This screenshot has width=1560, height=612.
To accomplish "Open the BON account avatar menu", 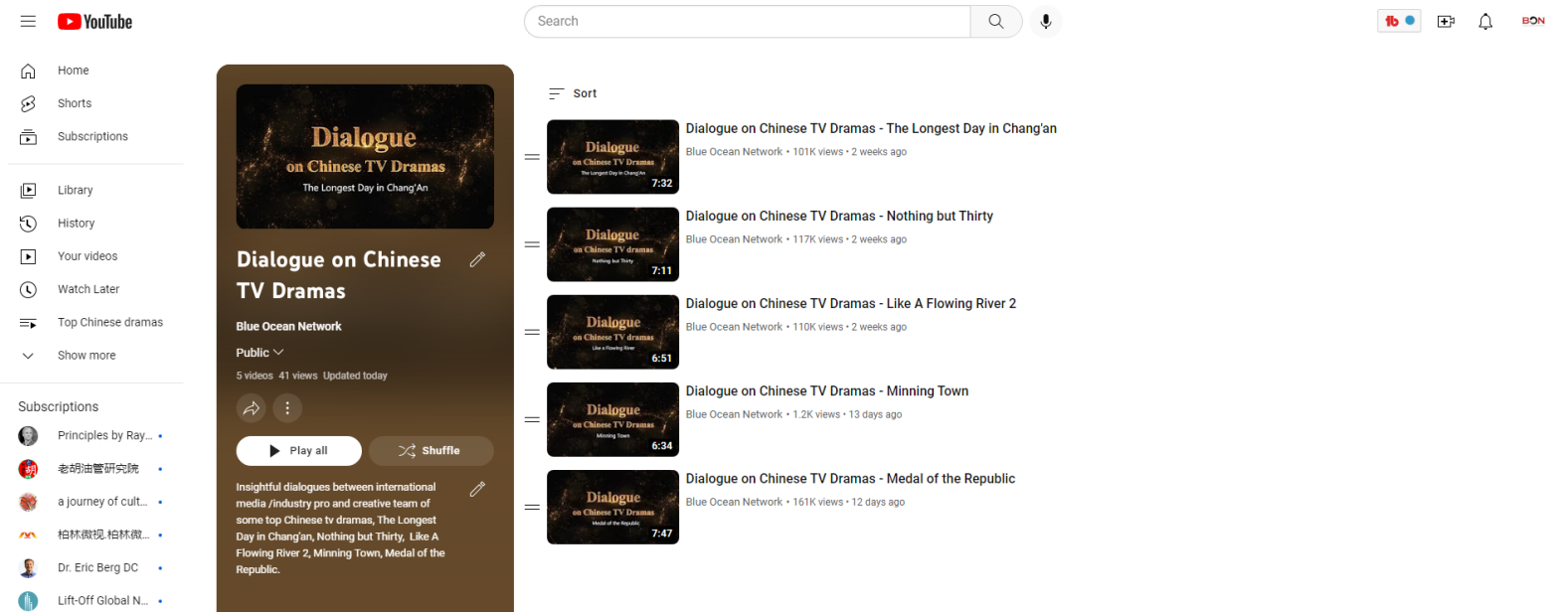I will tap(1533, 21).
